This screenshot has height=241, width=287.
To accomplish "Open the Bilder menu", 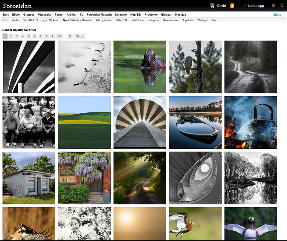I will pos(16,15).
